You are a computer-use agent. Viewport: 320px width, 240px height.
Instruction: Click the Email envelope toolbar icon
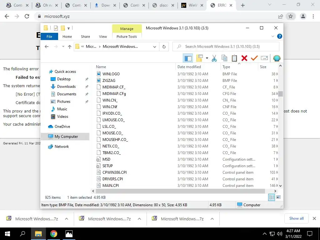point(264,58)
